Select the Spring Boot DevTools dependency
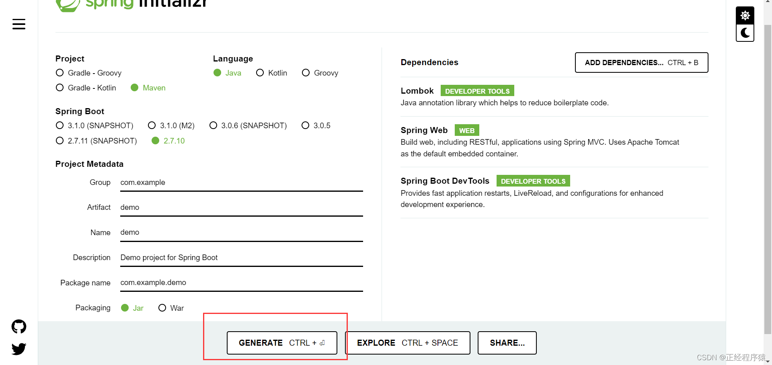 tap(554, 192)
